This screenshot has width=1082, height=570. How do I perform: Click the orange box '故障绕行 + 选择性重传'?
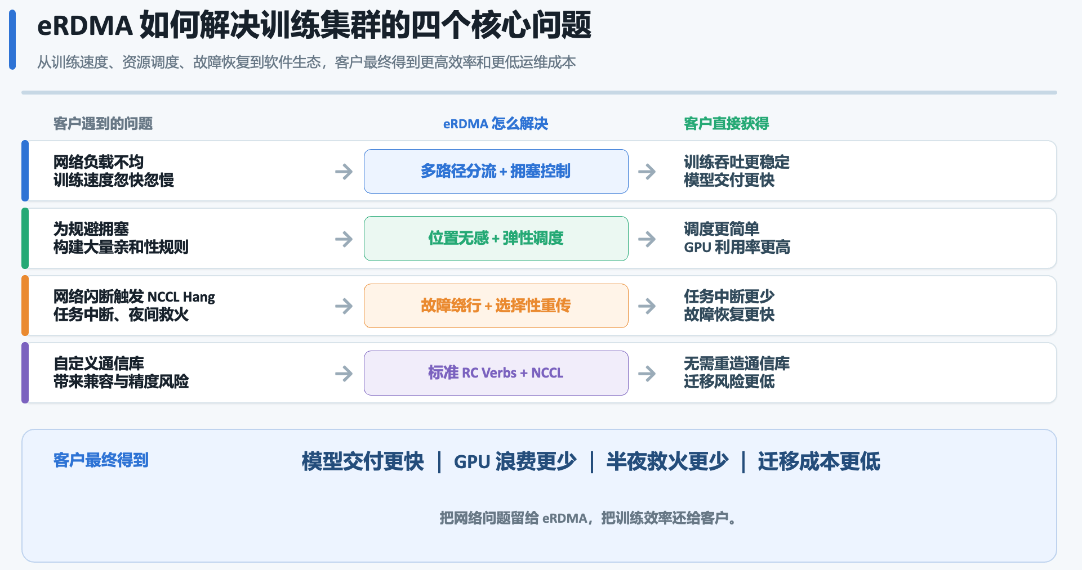pyautogui.click(x=496, y=306)
